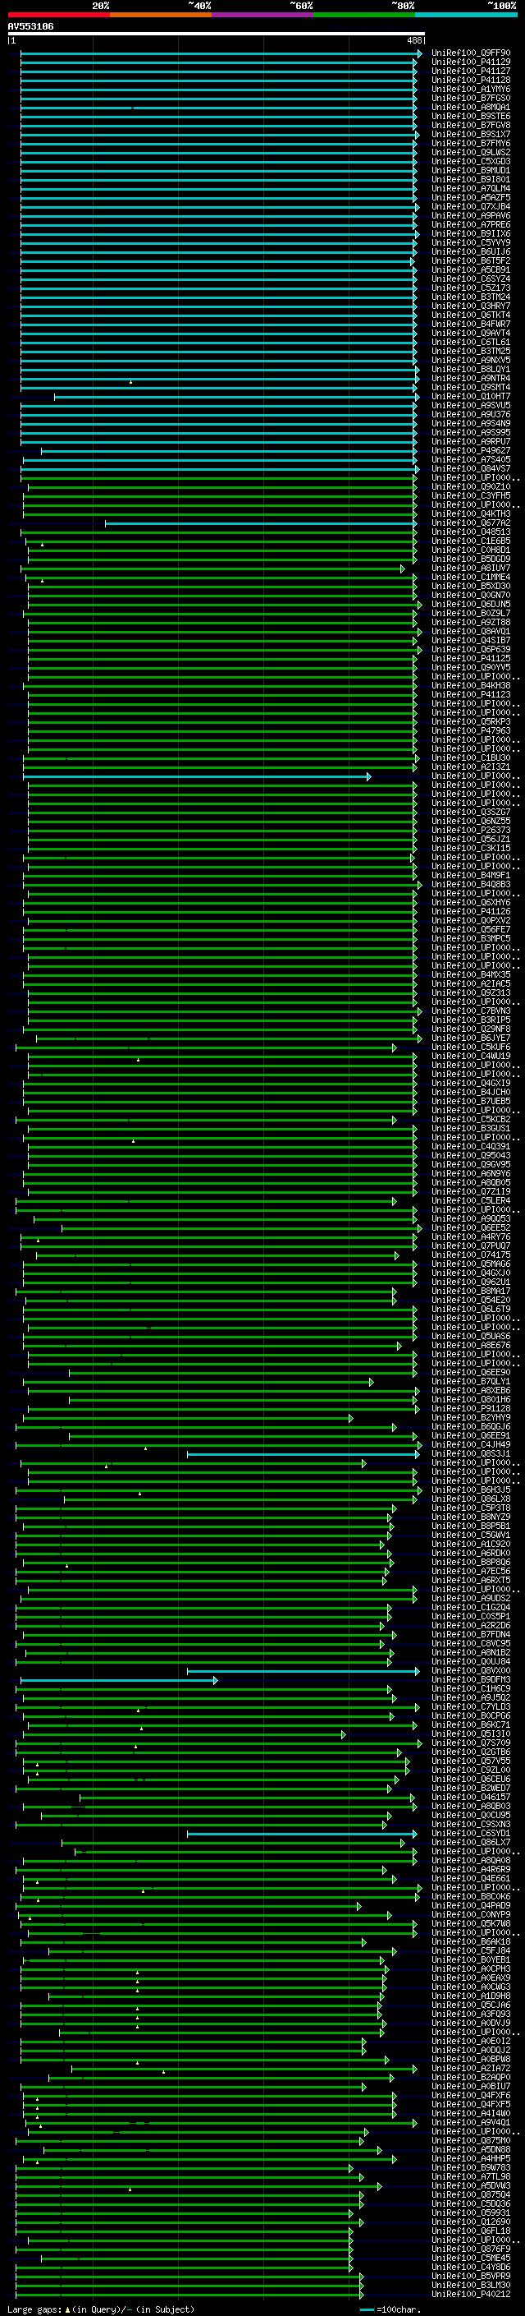This screenshot has height=2316, width=525.
Task: Click the white AV553106 query sequence bar
Action: pos(217,33)
